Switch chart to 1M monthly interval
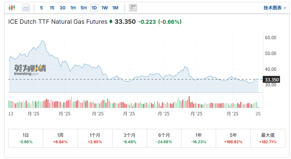Screen dimensions: 291x159 point(115,8)
